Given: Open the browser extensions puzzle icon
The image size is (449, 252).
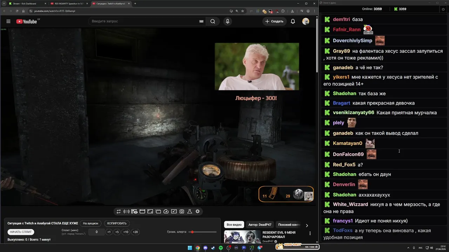Looking at the screenshot, I should pyautogui.click(x=283, y=11).
